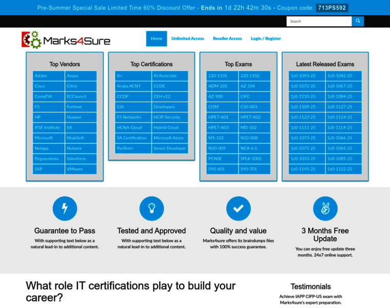Select latest exam 1z0-1127-25

coord(344,107)
